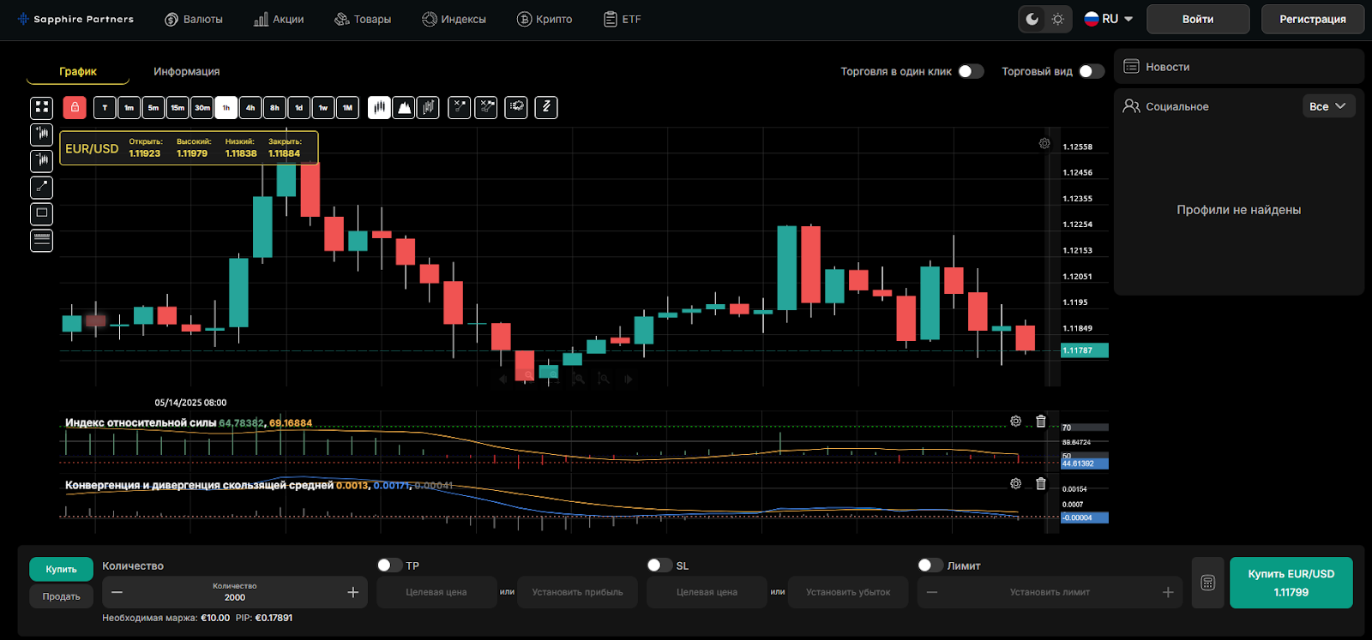Switch to the Информация tab
The image size is (1372, 640).
pos(186,72)
